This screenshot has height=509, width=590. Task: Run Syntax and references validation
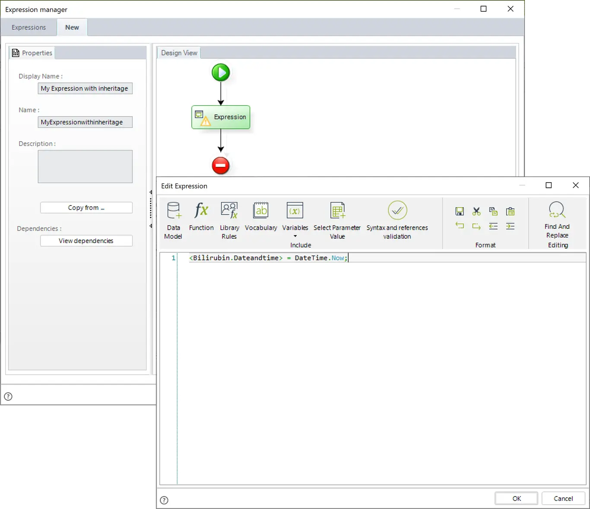(x=397, y=221)
